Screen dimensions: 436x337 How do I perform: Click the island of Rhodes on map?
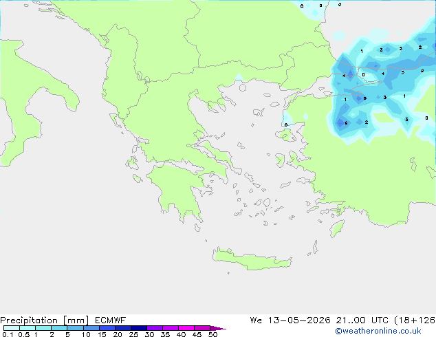pyautogui.click(x=337, y=228)
